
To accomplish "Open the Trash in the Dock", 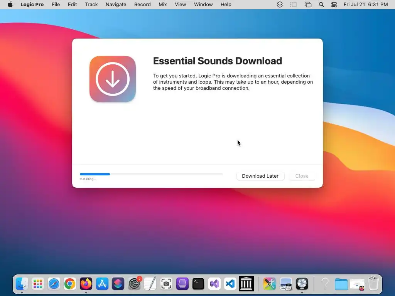I will (x=373, y=283).
